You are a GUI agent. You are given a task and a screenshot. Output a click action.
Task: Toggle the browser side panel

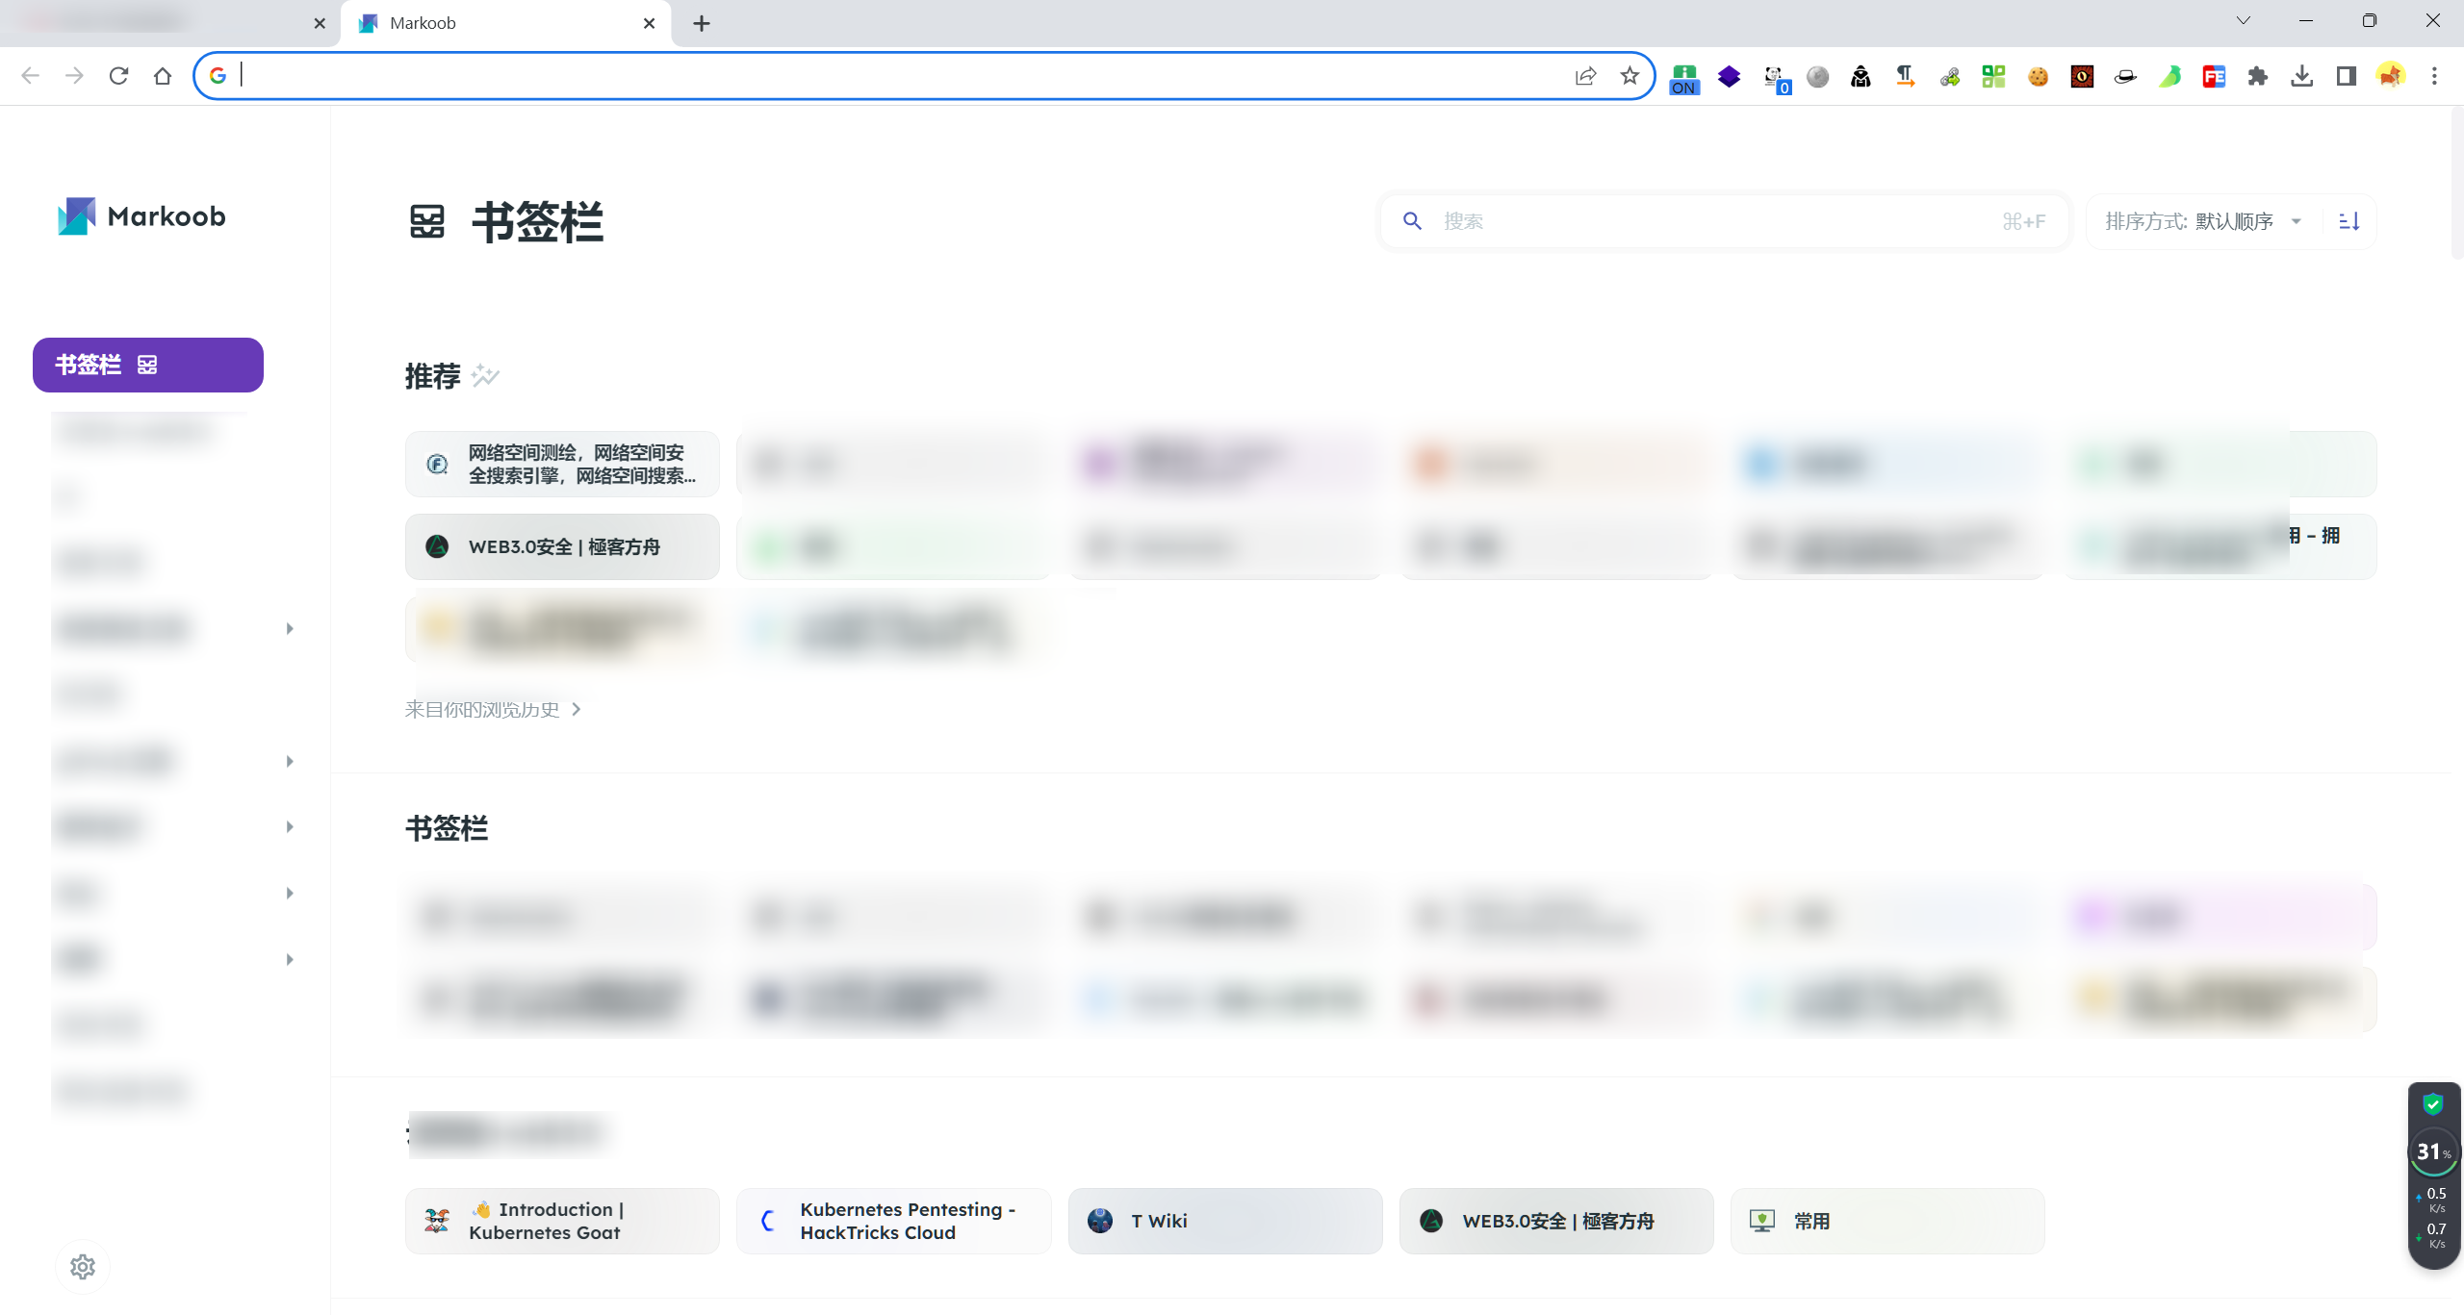(x=2346, y=76)
